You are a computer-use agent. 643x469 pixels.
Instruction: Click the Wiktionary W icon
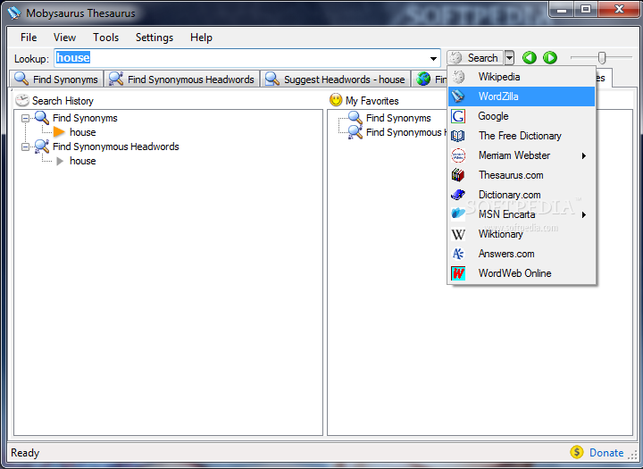(x=458, y=234)
